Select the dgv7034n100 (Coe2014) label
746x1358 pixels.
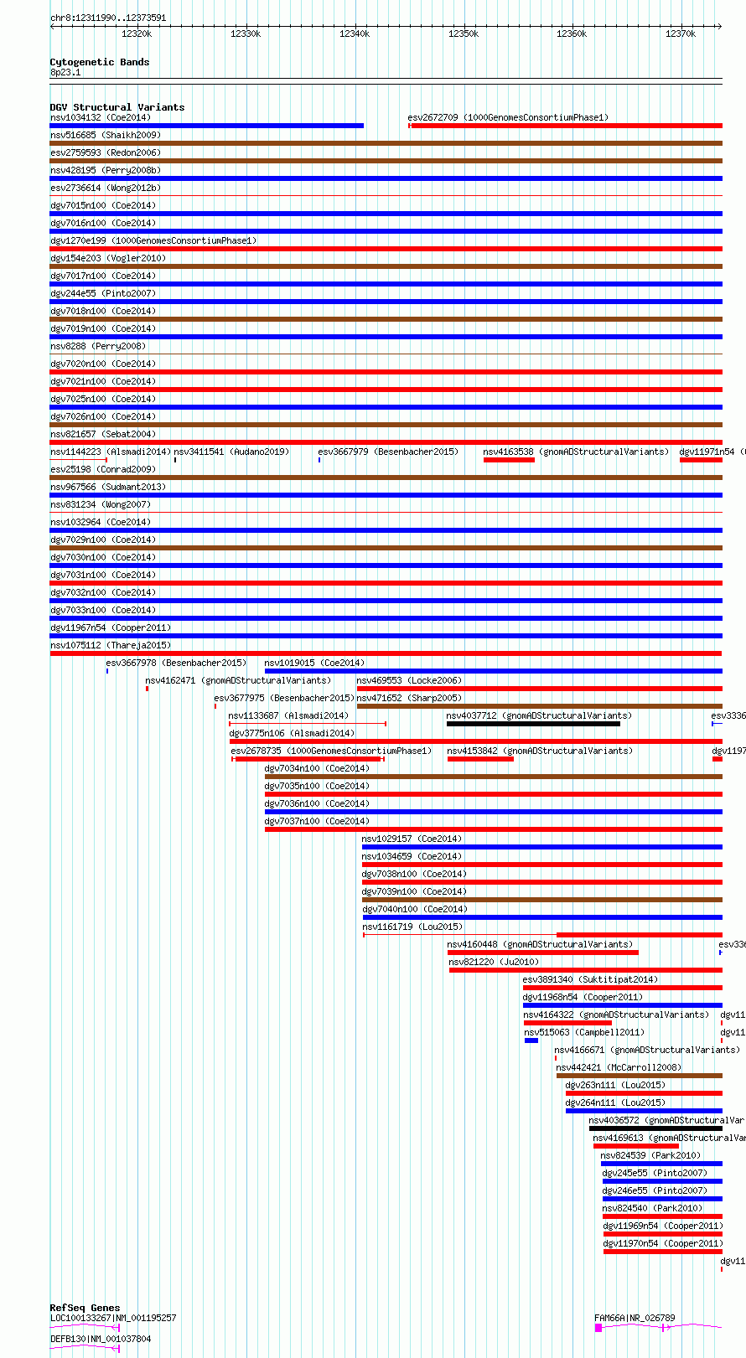[318, 768]
